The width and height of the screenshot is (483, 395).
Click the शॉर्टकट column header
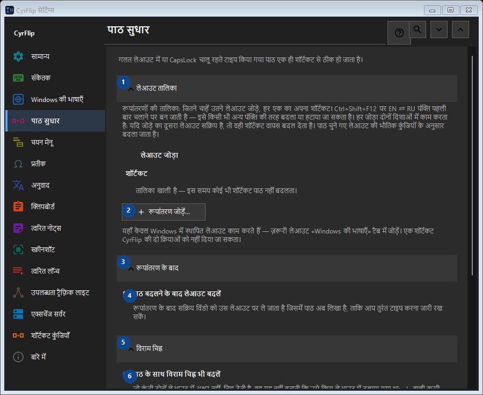pyautogui.click(x=136, y=173)
